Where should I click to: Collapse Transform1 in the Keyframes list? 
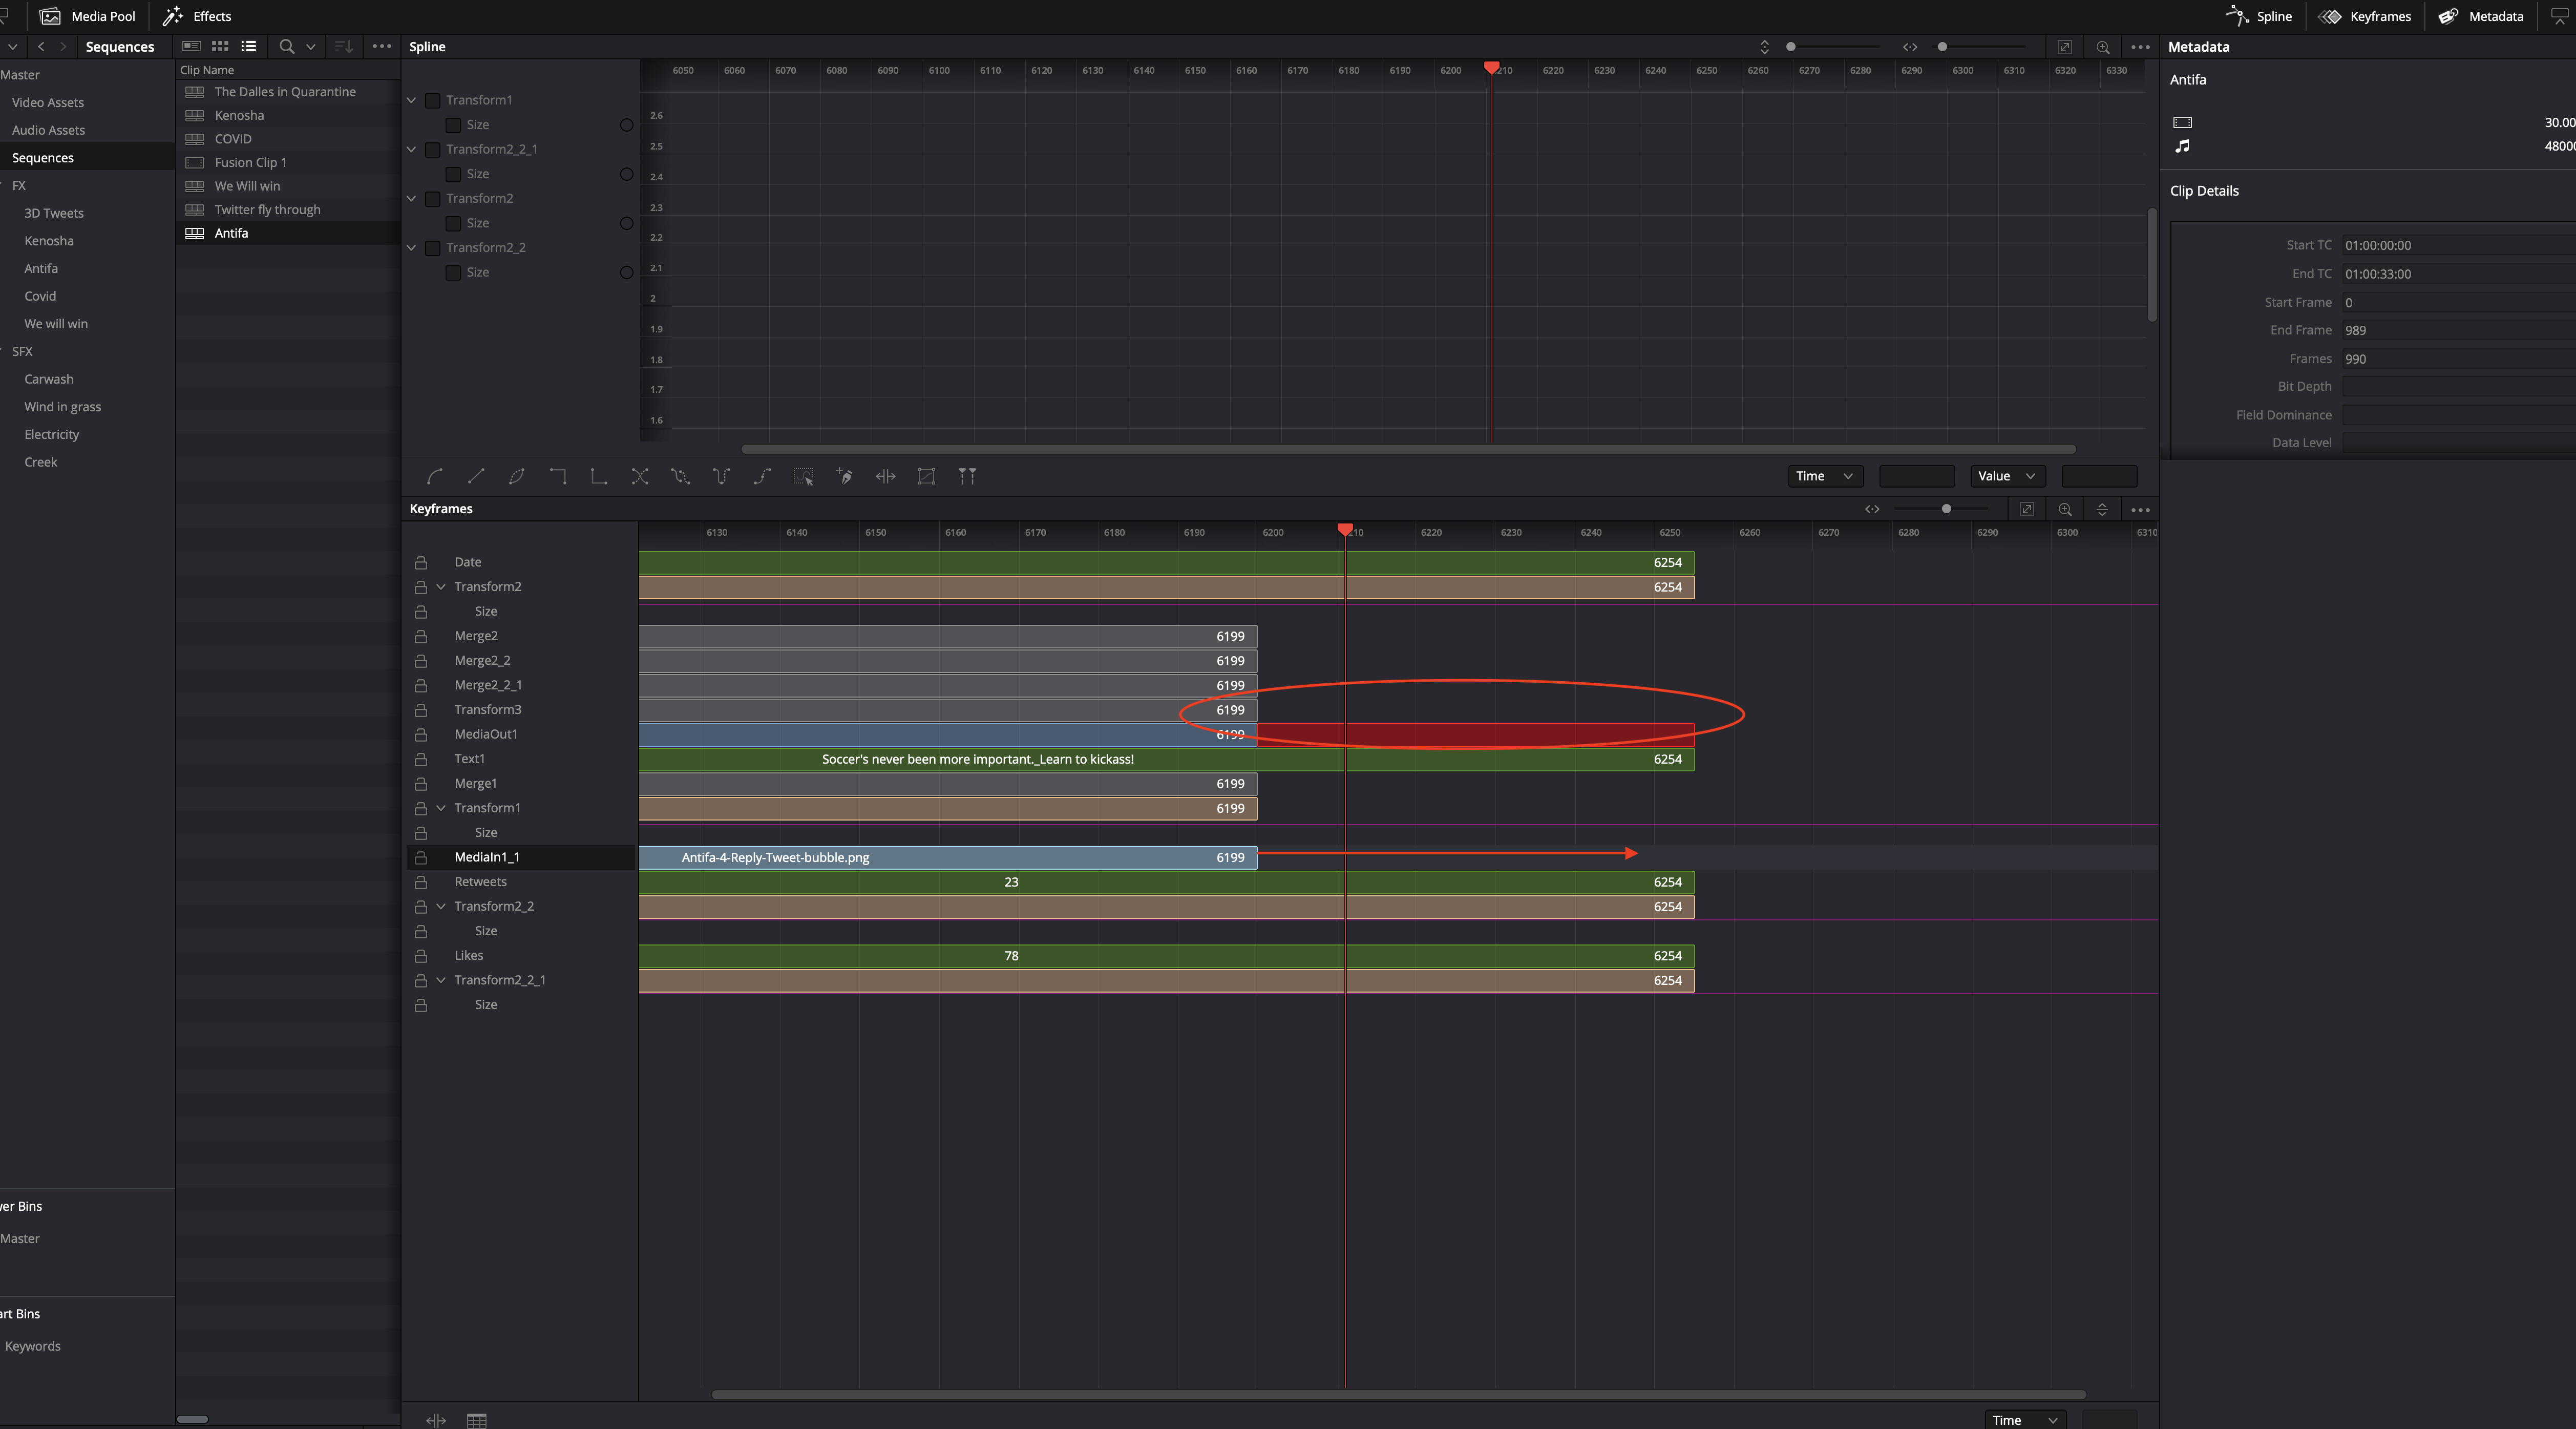(441, 808)
